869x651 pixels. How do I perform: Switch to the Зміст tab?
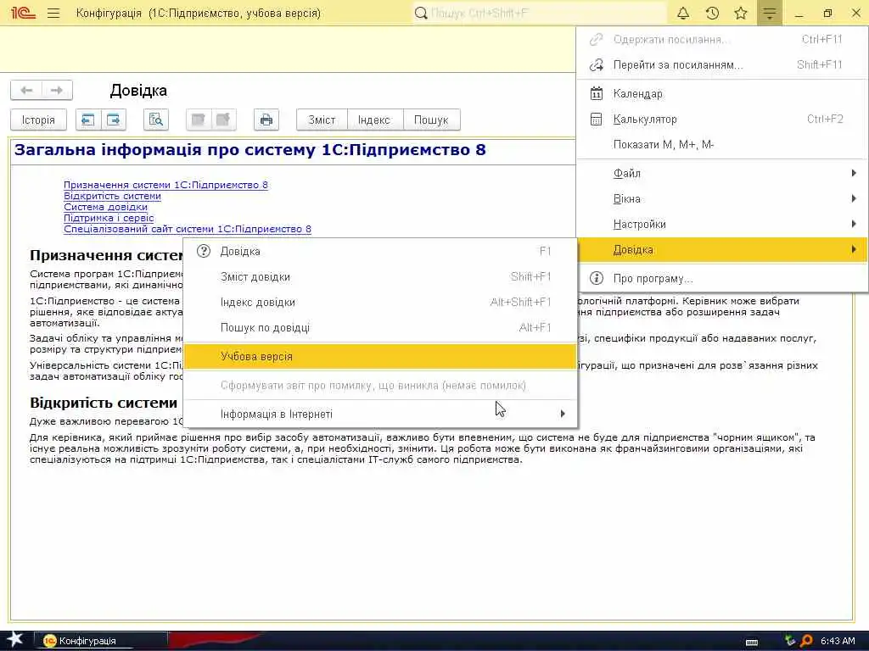tap(322, 120)
